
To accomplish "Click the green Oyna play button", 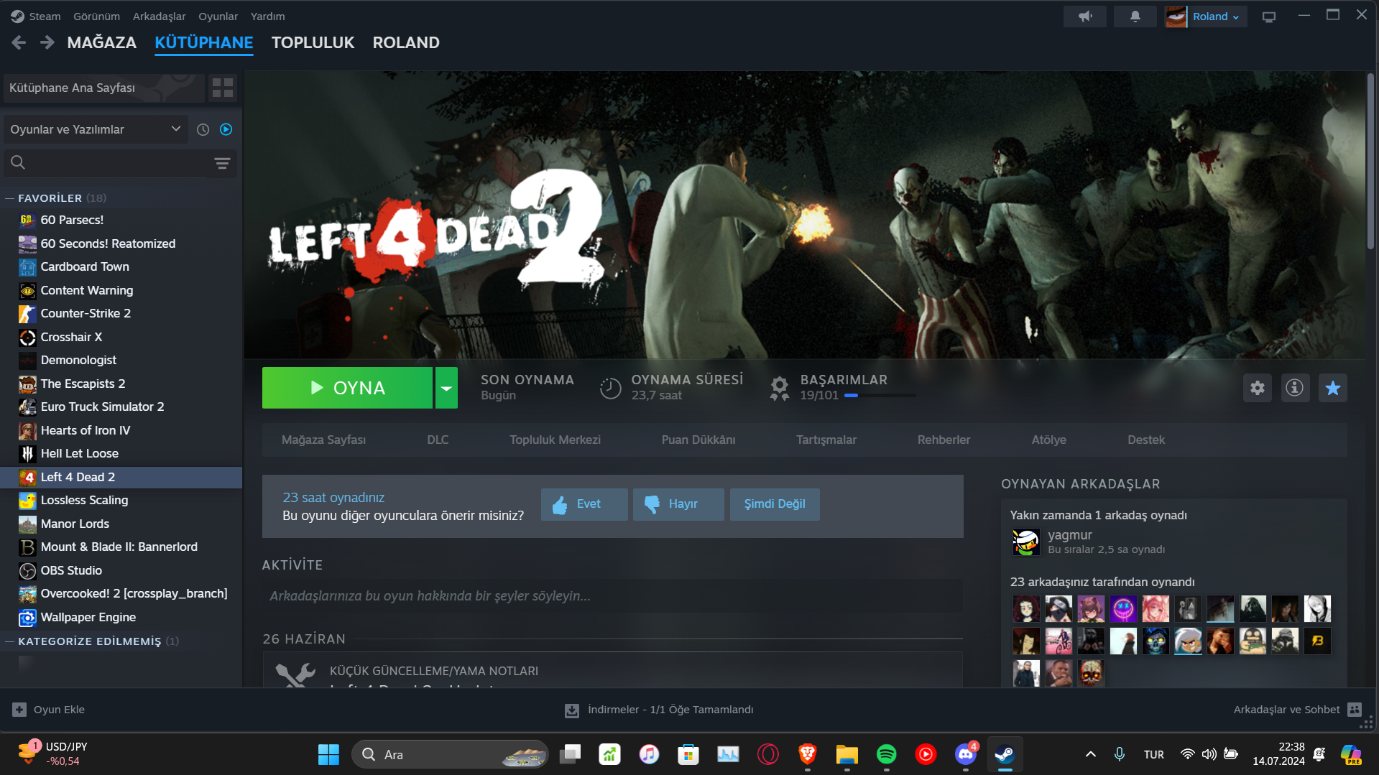I will point(348,388).
